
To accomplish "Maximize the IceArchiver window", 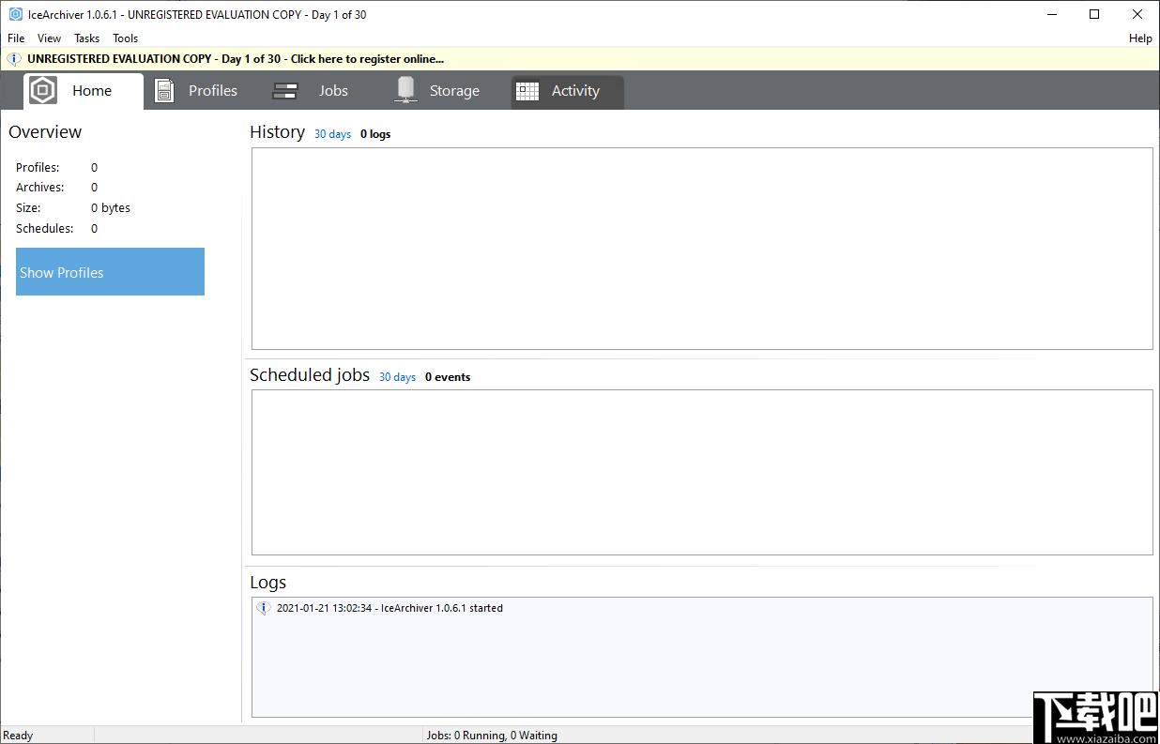I will pos(1094,14).
